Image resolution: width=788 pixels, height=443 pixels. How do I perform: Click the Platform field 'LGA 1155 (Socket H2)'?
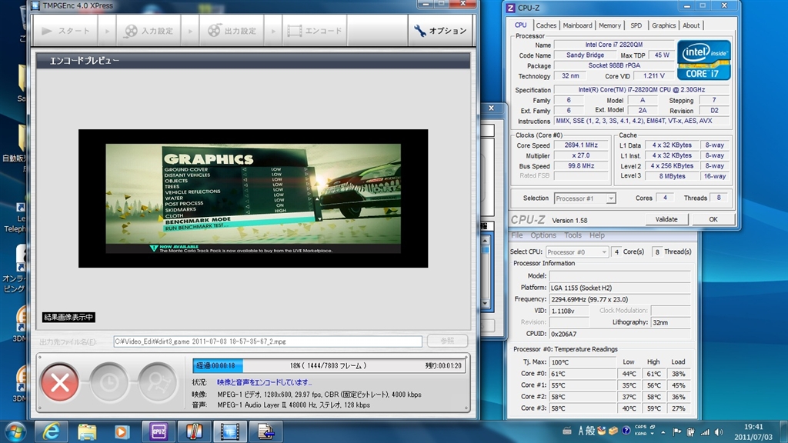[x=620, y=288]
